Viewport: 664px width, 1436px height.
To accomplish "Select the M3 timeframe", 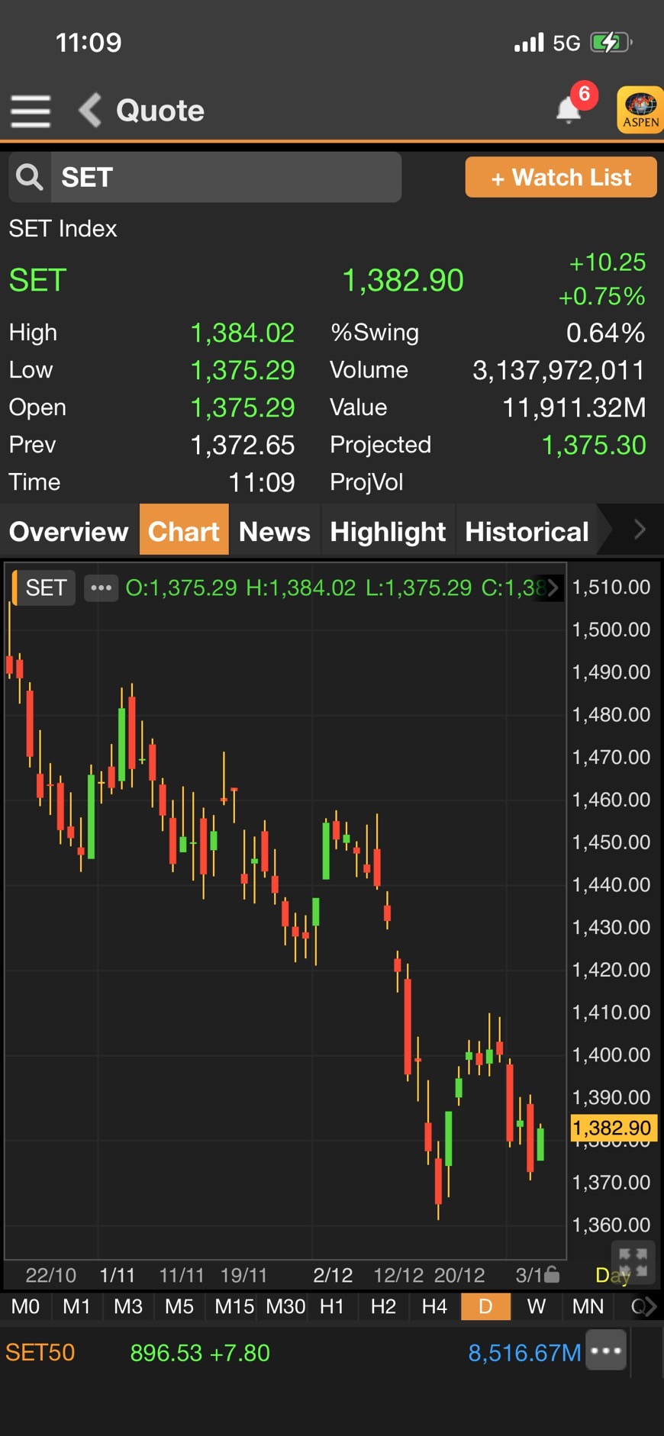I will pyautogui.click(x=128, y=1306).
